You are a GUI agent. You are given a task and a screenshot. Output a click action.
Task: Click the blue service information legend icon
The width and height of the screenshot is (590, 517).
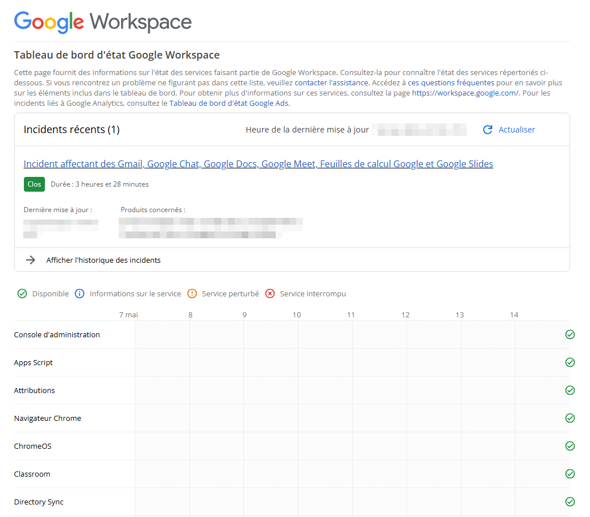tap(80, 293)
